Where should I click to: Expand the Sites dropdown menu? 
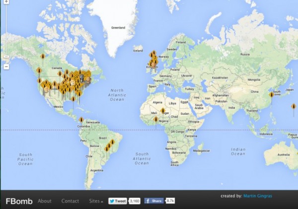[96, 201]
